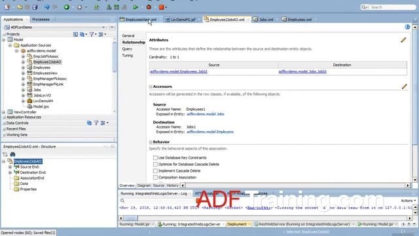Open the adflovdemo.model.Jobs.JobId destination link
This screenshot has height=236, width=419.
(302, 71)
